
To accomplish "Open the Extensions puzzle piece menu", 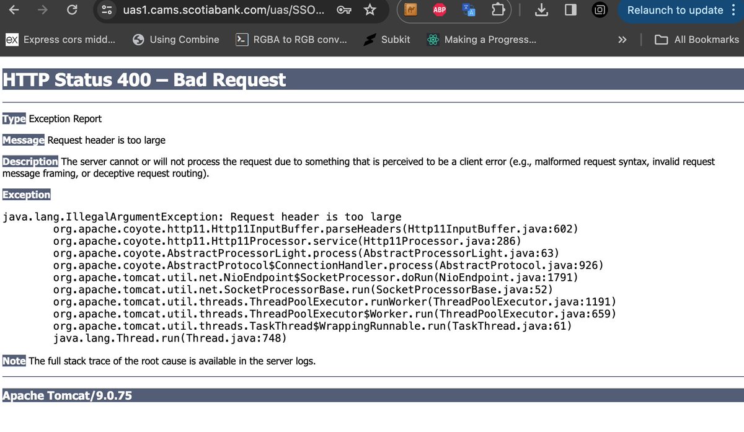I will click(498, 9).
